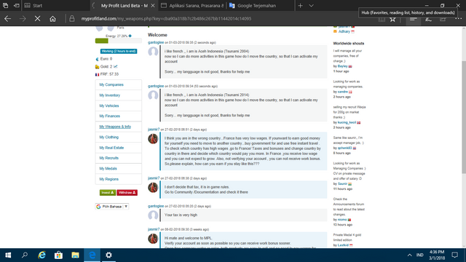This screenshot has height=262, width=466.
Task: Switch to the Start tab
Action: pos(56,6)
